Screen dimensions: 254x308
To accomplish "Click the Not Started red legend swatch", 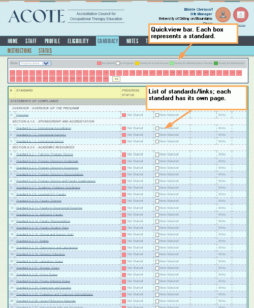I will (x=99, y=63).
